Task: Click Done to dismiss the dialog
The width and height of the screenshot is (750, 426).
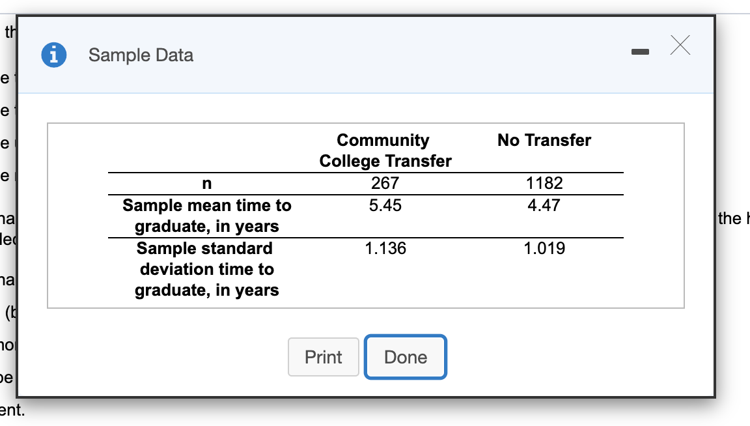Action: 406,356
